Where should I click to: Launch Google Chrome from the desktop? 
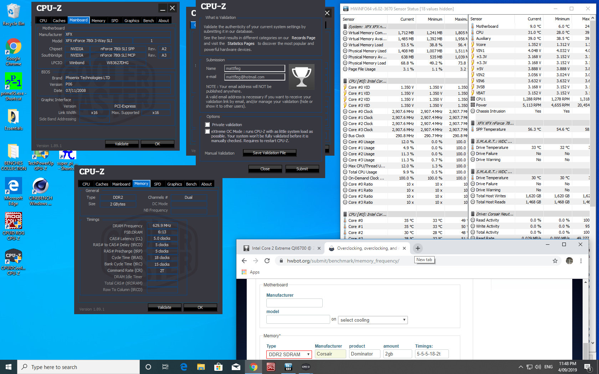click(14, 52)
